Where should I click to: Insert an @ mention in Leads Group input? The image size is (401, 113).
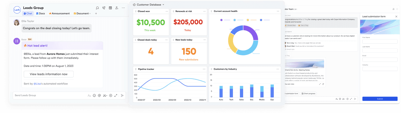[x=99, y=96]
